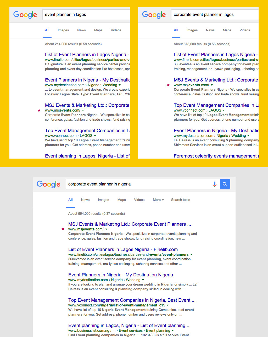Open 'MSJ Events & Marketing Ltd.' result in 'corporate event planner in lagos' panel
Image resolution: width=268 pixels, height=337 pixels.
pyautogui.click(x=216, y=80)
